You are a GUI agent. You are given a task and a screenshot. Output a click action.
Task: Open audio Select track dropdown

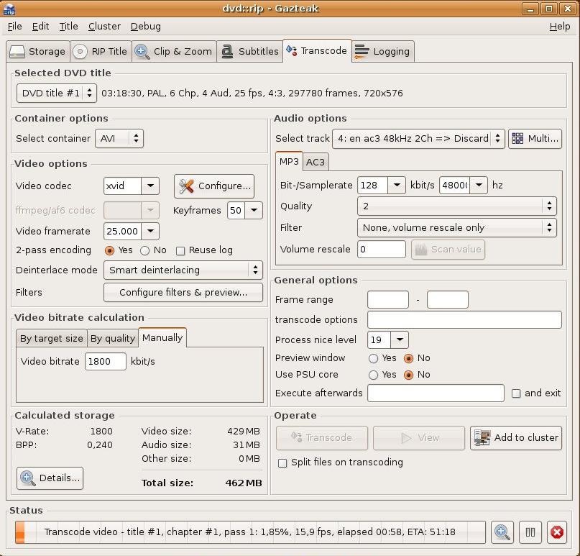[418, 138]
